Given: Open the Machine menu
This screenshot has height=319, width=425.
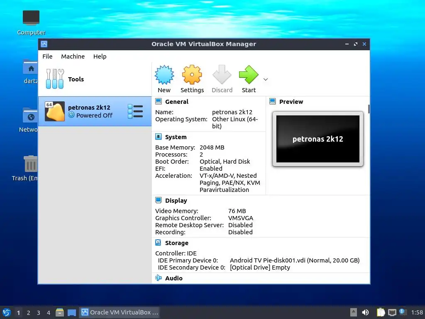Looking at the screenshot, I should 73,56.
